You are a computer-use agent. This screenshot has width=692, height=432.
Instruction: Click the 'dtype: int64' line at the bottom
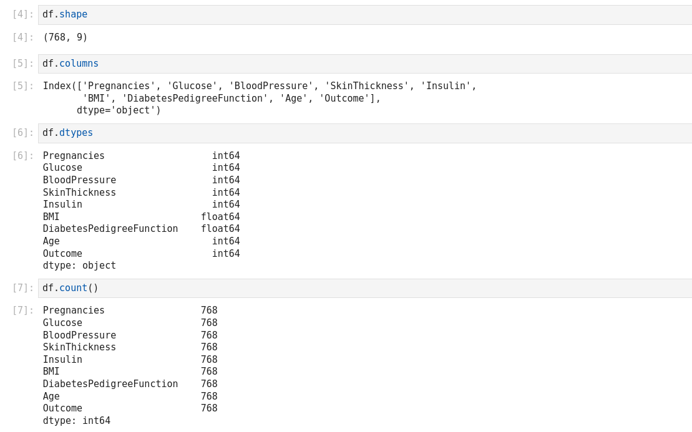coord(76,421)
